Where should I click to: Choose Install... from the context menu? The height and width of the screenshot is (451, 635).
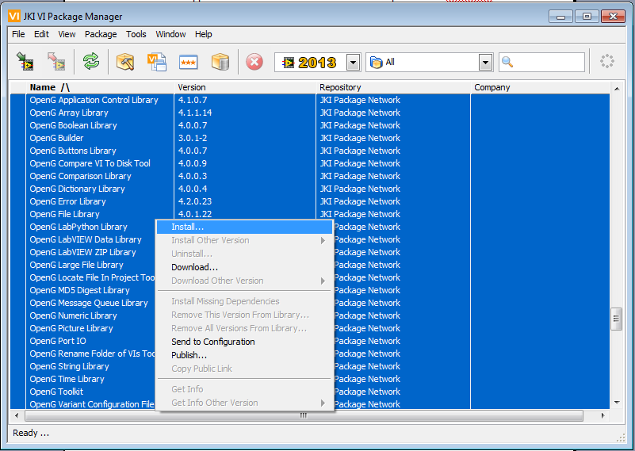tap(188, 227)
